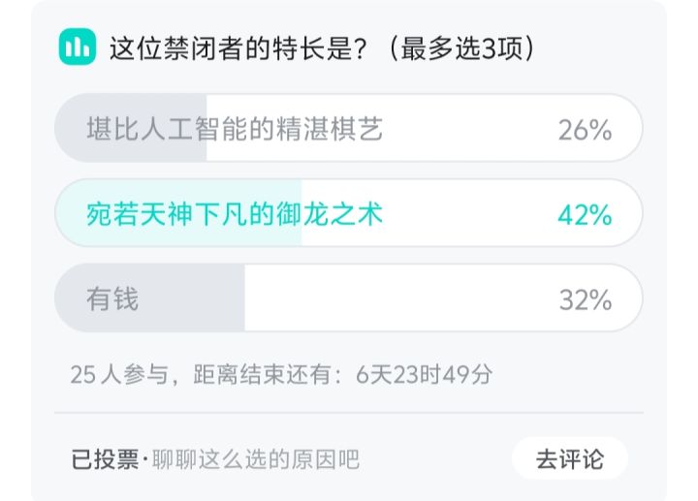Tap the 已投票 status label
Screen dimensions: 698x501
click(x=105, y=459)
